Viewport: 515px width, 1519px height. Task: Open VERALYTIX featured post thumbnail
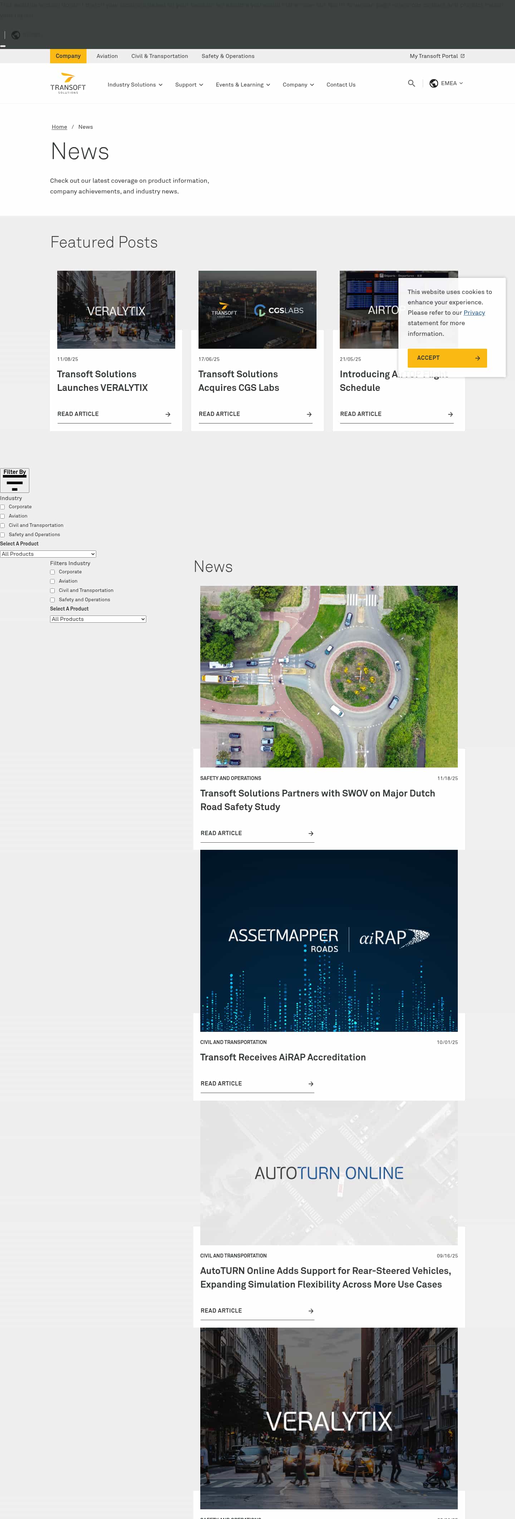point(116,310)
